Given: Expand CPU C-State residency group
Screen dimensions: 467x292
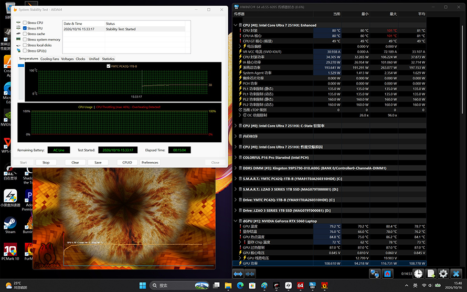Looking at the screenshot, I should click(236, 126).
